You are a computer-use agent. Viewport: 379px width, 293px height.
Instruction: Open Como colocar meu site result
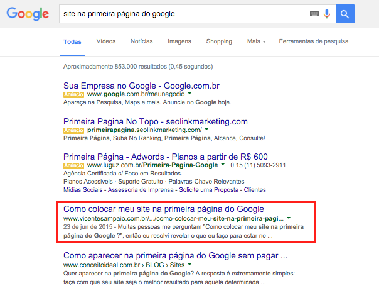coord(164,209)
